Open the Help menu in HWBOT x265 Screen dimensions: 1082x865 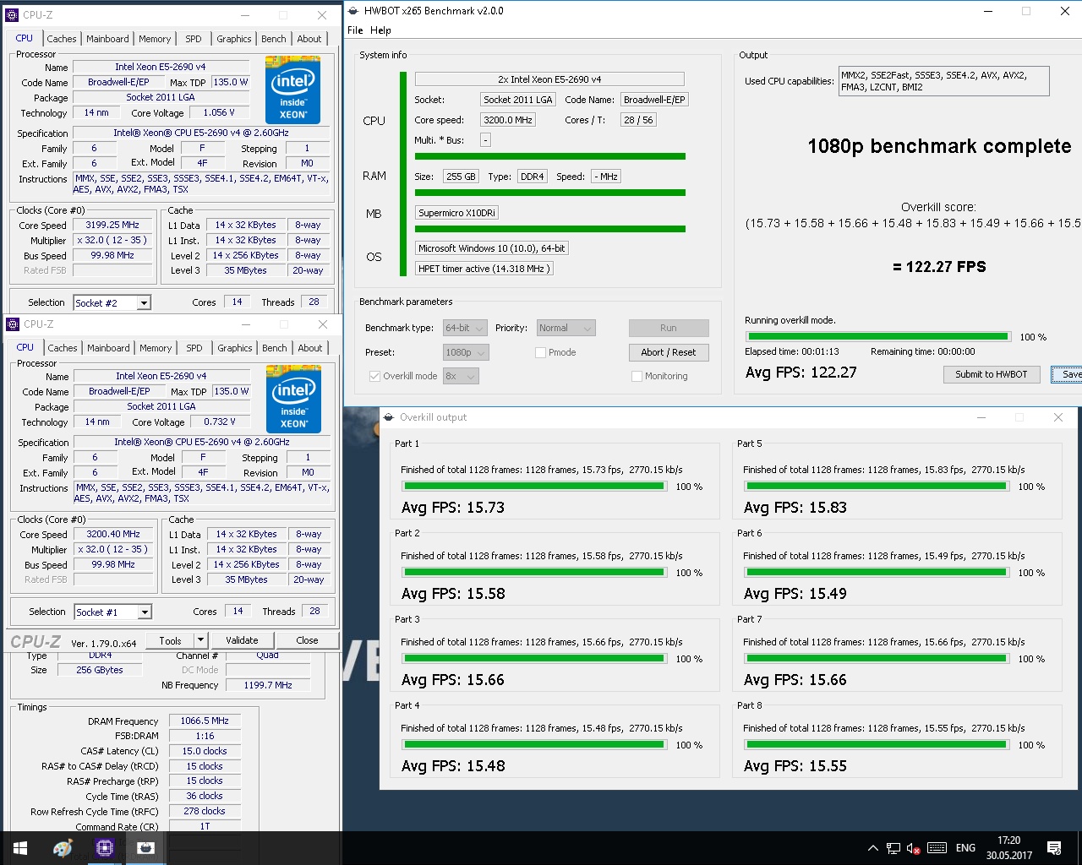click(380, 30)
